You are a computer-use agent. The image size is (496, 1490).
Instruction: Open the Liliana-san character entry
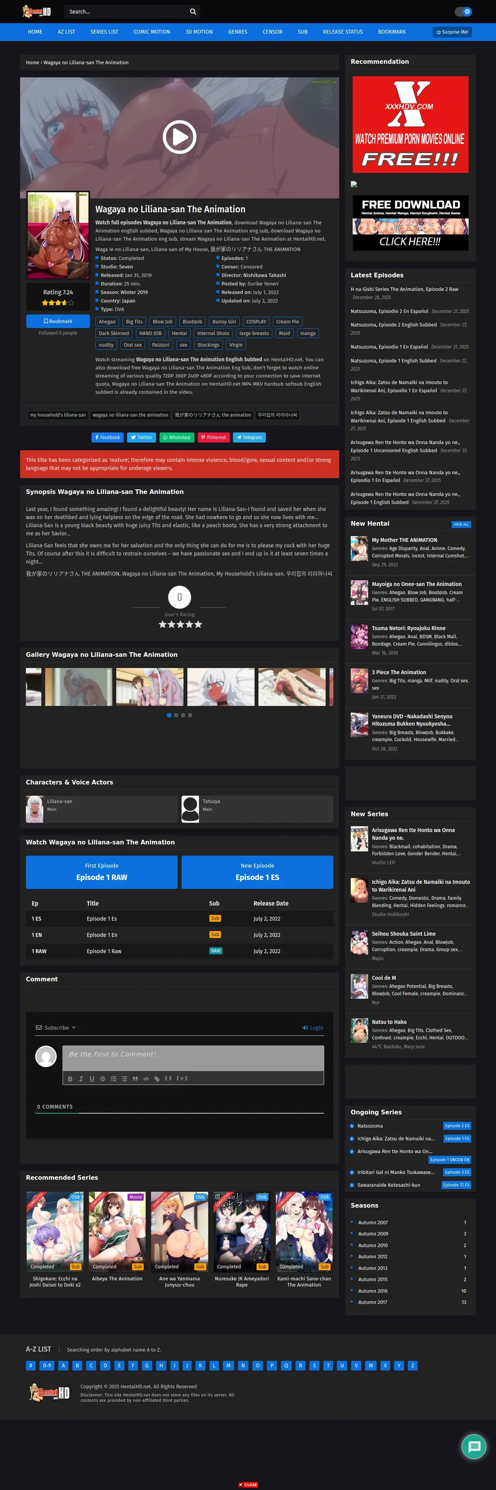(x=102, y=809)
